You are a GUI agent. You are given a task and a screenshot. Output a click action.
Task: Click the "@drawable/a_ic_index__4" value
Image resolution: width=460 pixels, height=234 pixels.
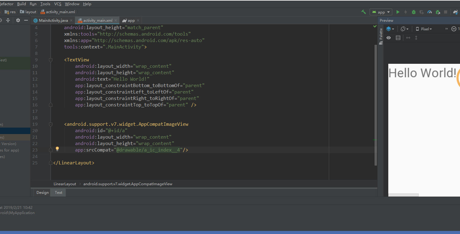pos(148,150)
